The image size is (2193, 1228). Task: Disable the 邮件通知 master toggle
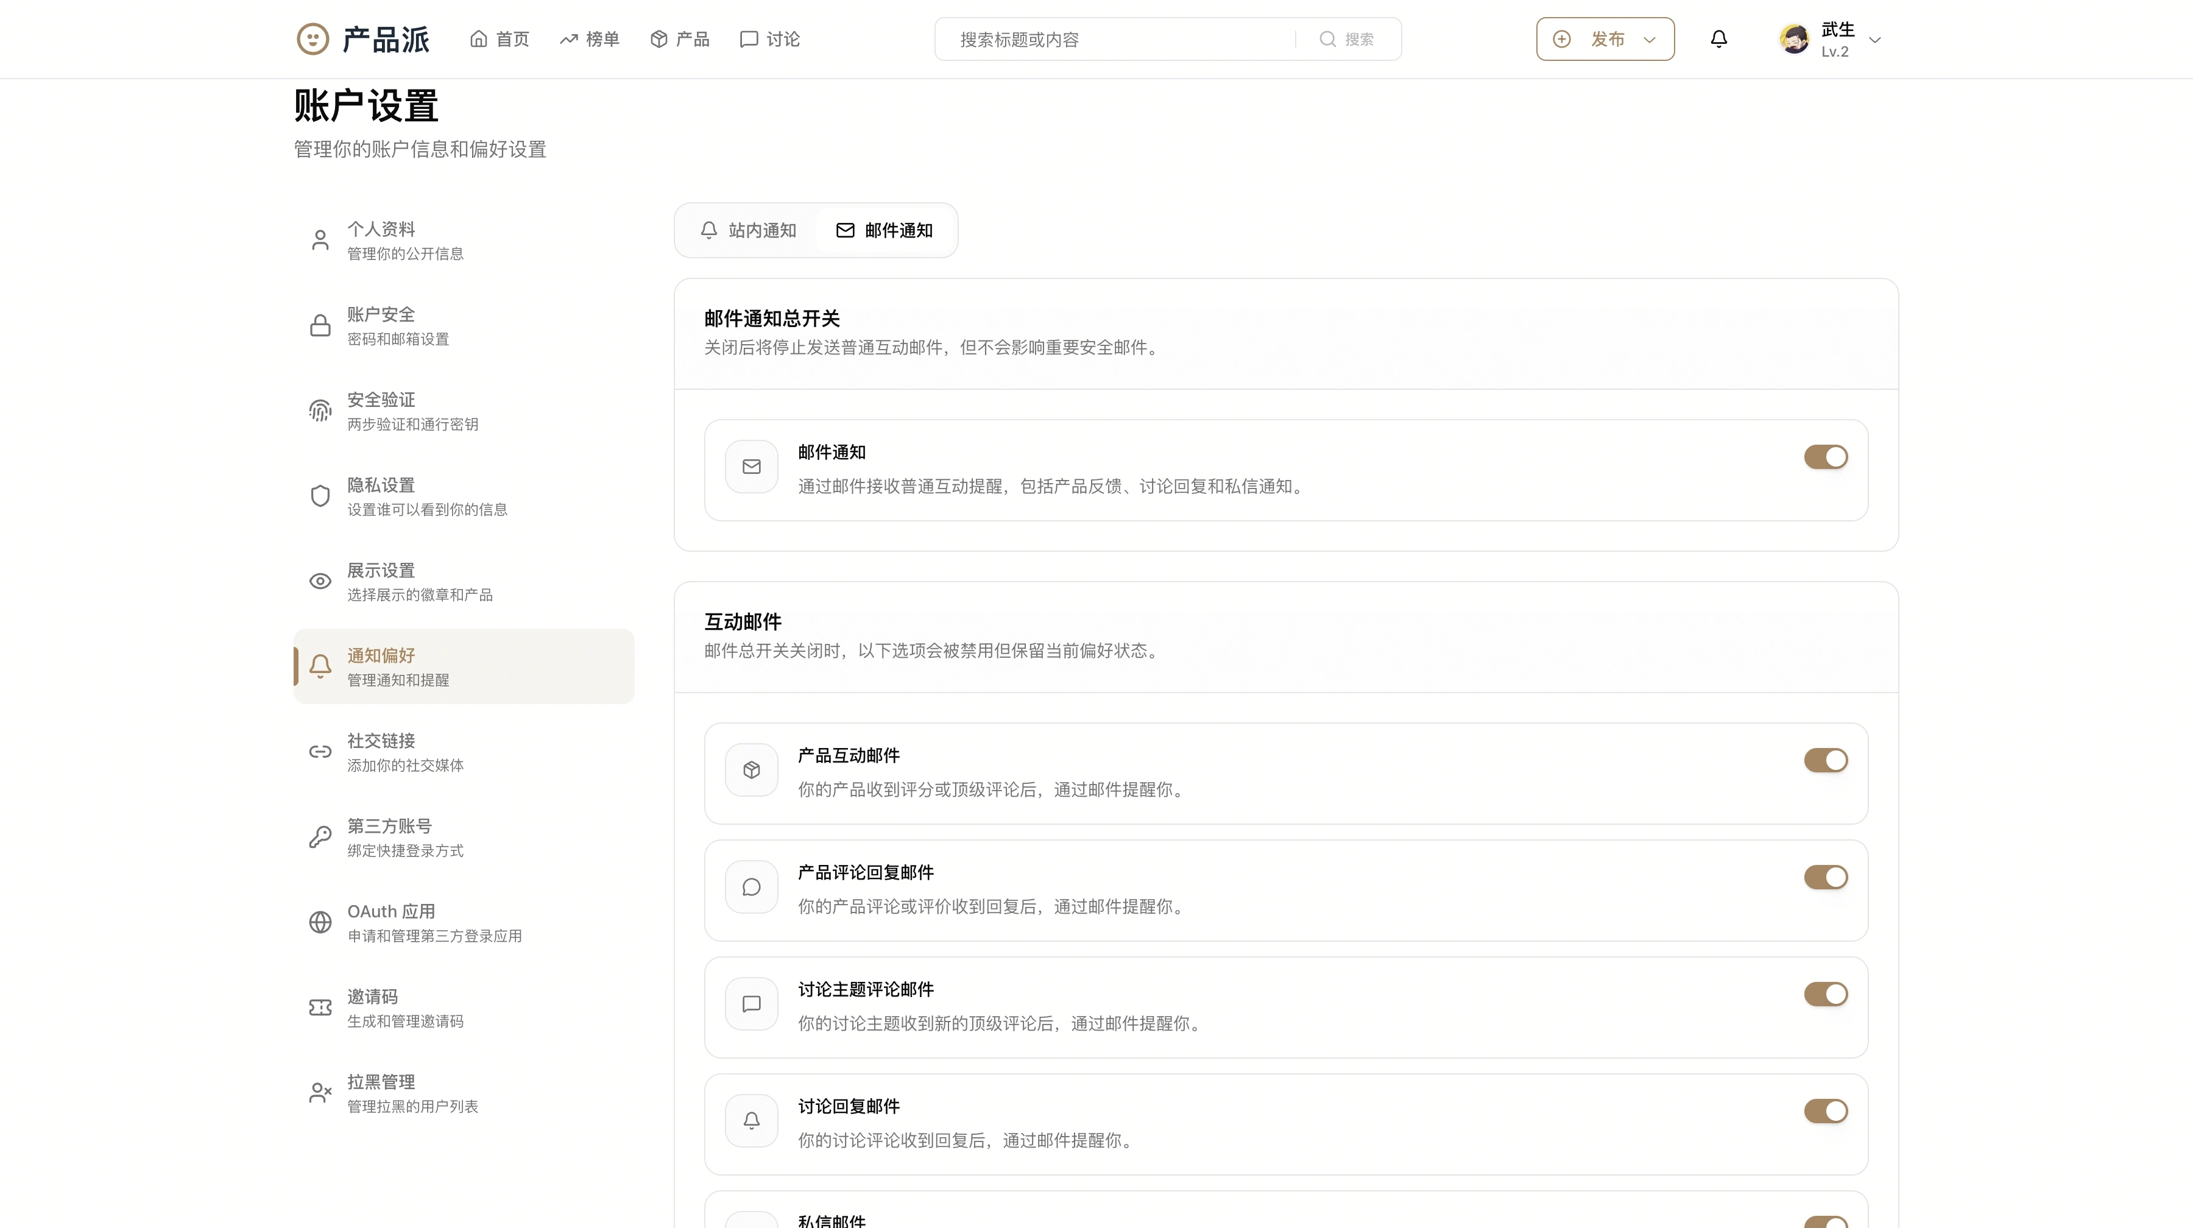click(x=1825, y=457)
